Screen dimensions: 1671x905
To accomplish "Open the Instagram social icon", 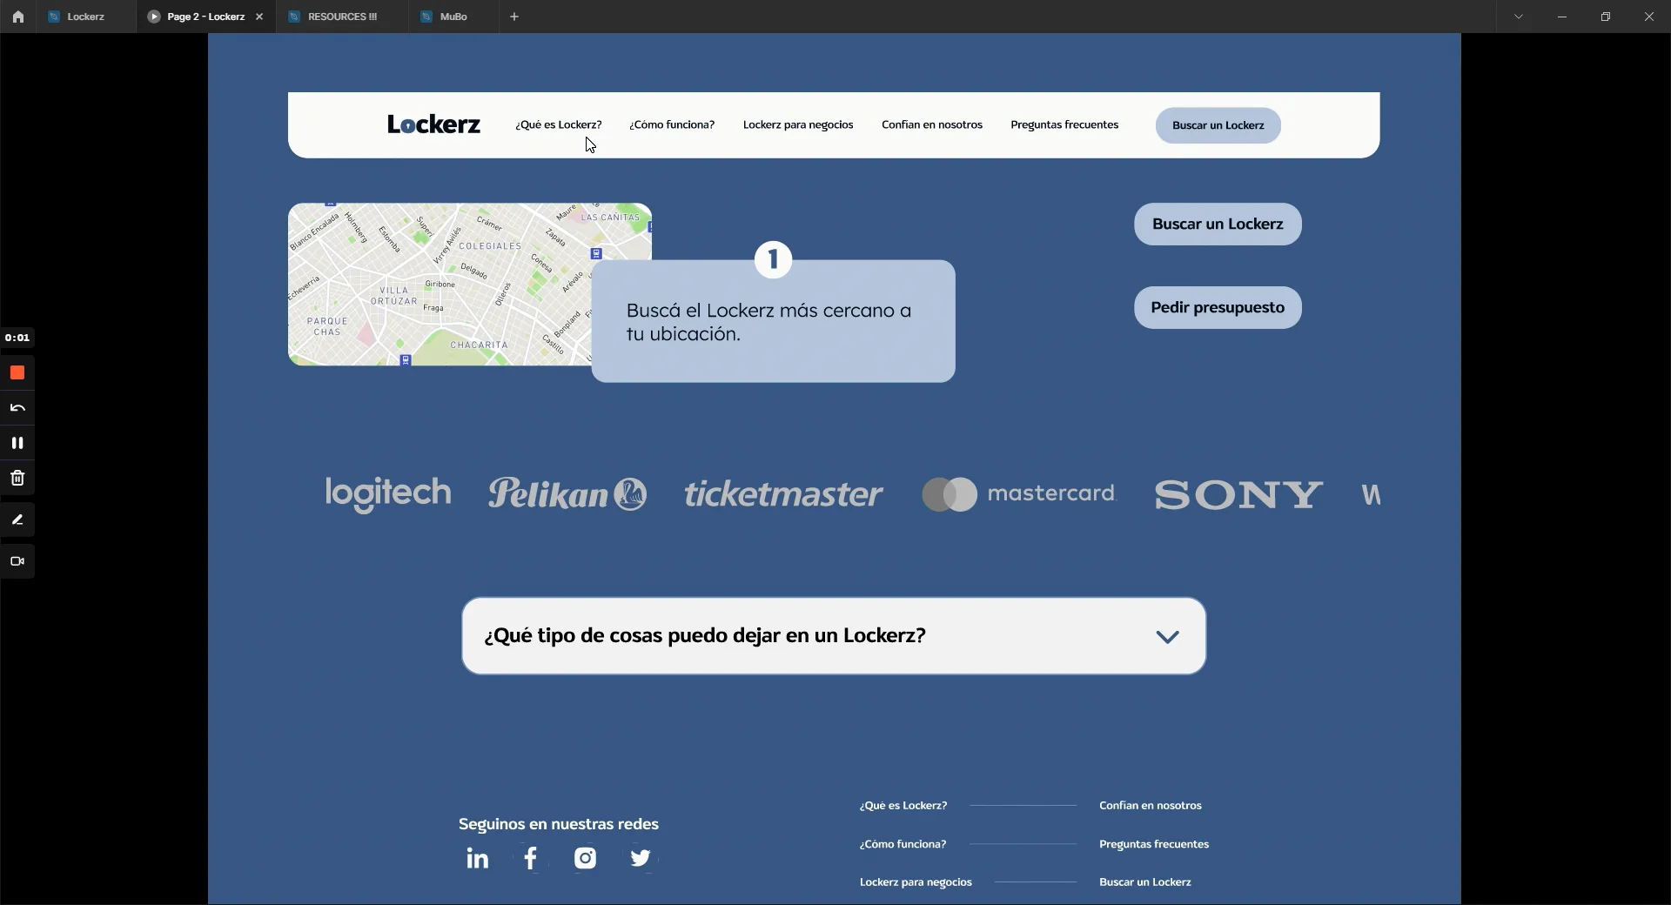I will click(x=586, y=859).
